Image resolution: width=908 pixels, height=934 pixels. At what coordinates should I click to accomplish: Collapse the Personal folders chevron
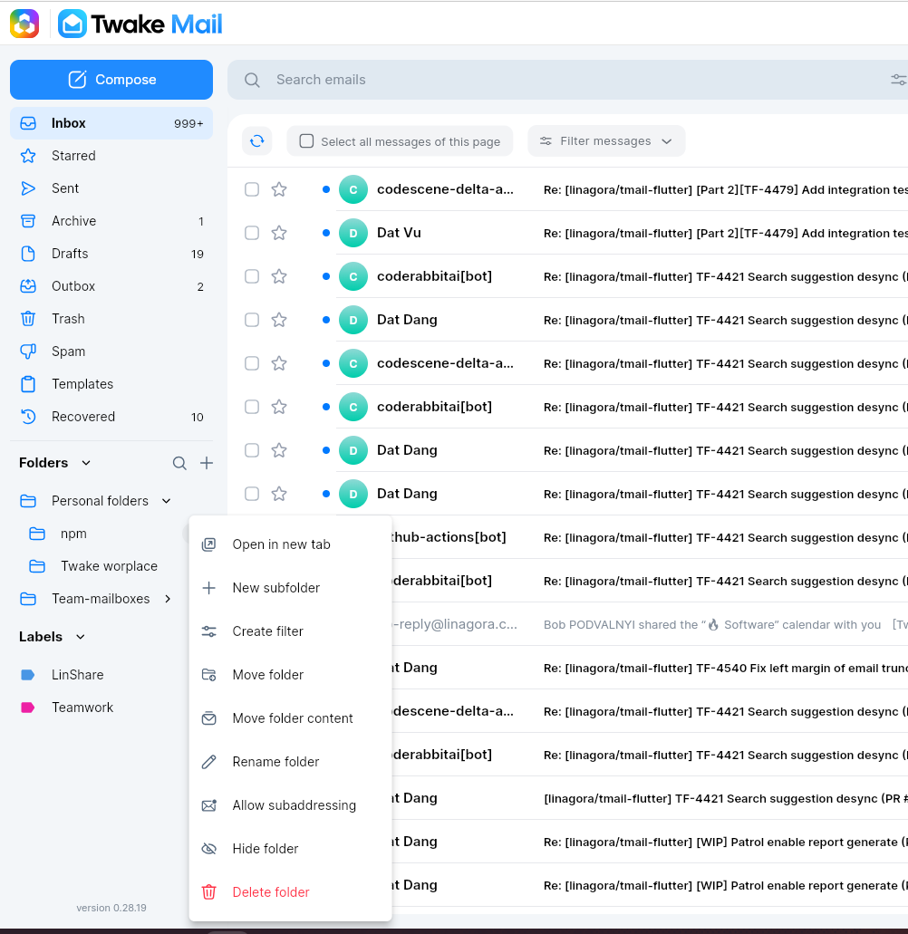tap(166, 501)
